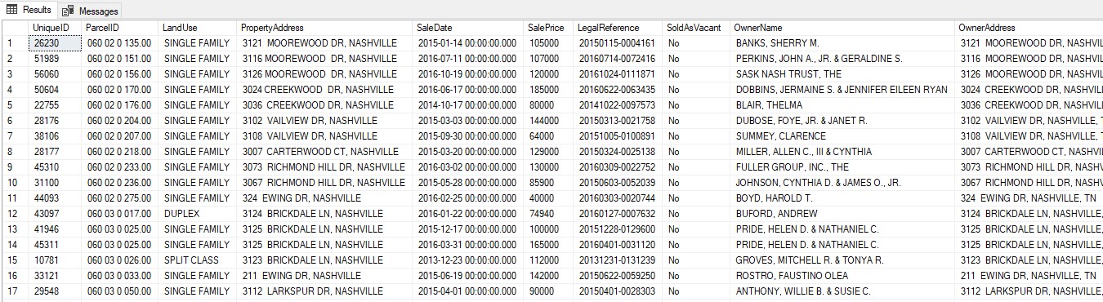Screen dimensions: 1103x302
Task: Select ParcelID cell 060 03 0 017.00
Action: coord(120,214)
